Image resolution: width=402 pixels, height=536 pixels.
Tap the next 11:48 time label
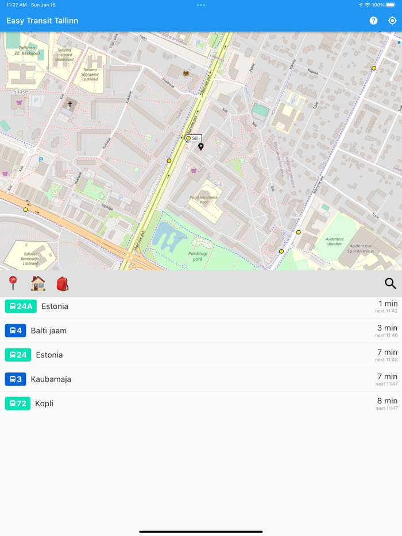[386, 360]
